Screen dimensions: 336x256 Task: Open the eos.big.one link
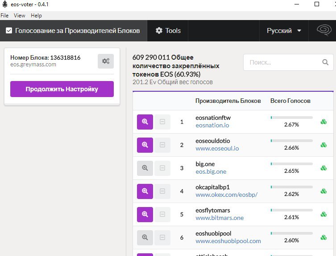click(211, 171)
